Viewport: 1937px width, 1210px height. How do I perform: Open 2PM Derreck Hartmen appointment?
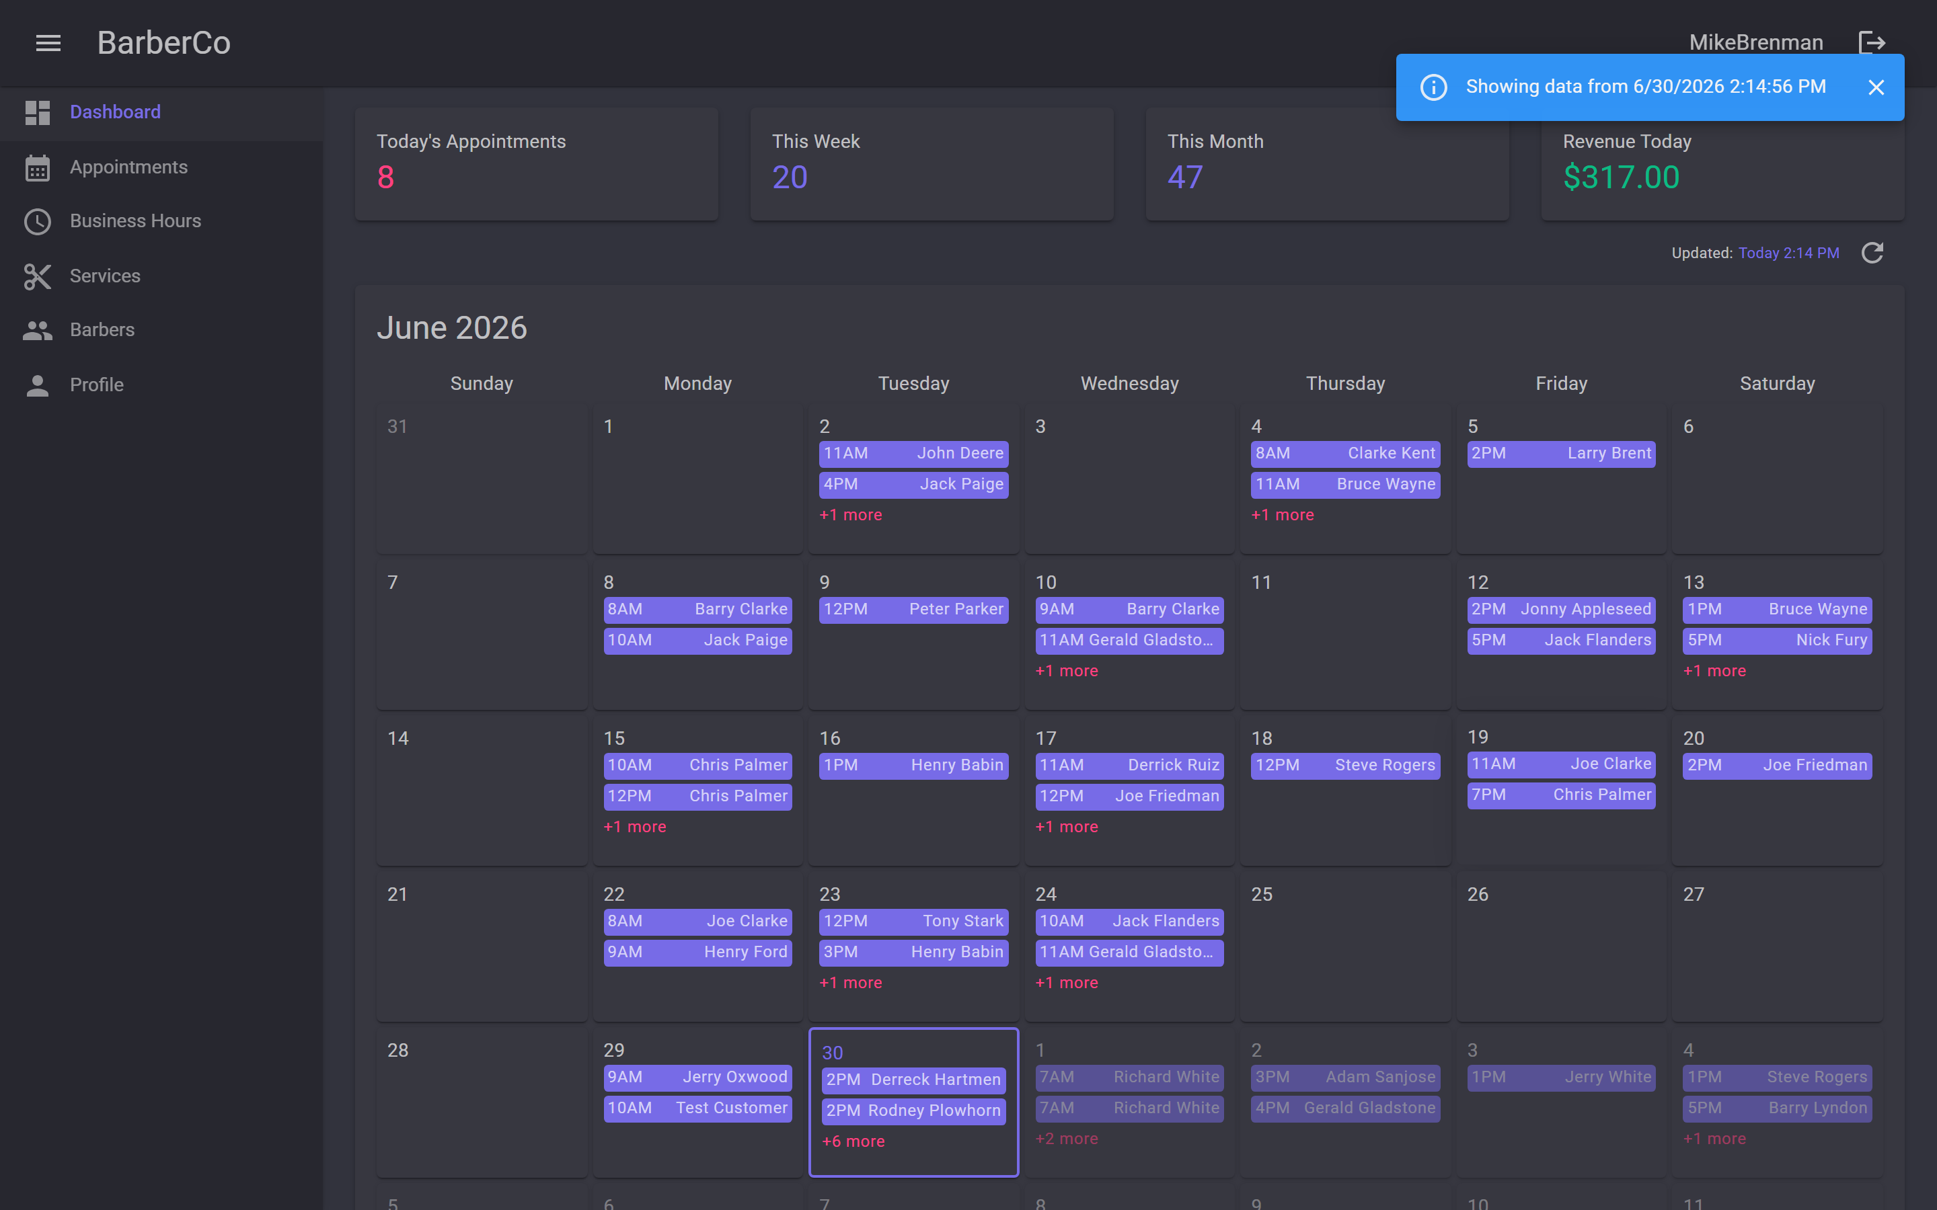[x=913, y=1080]
